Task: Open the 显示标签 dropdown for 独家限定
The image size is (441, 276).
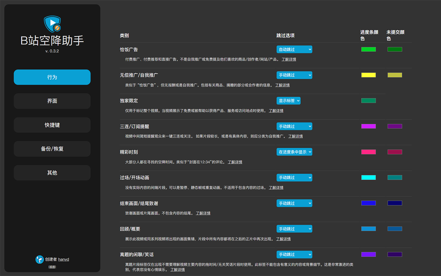Action: coord(289,100)
